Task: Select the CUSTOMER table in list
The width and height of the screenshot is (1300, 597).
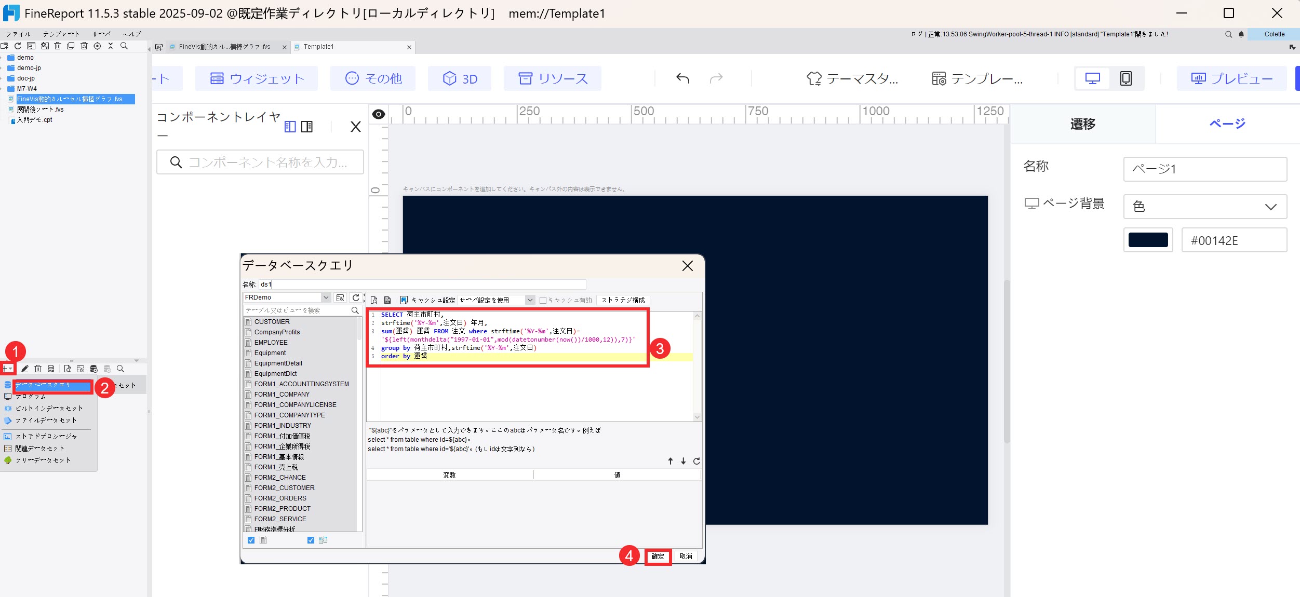Action: point(272,322)
